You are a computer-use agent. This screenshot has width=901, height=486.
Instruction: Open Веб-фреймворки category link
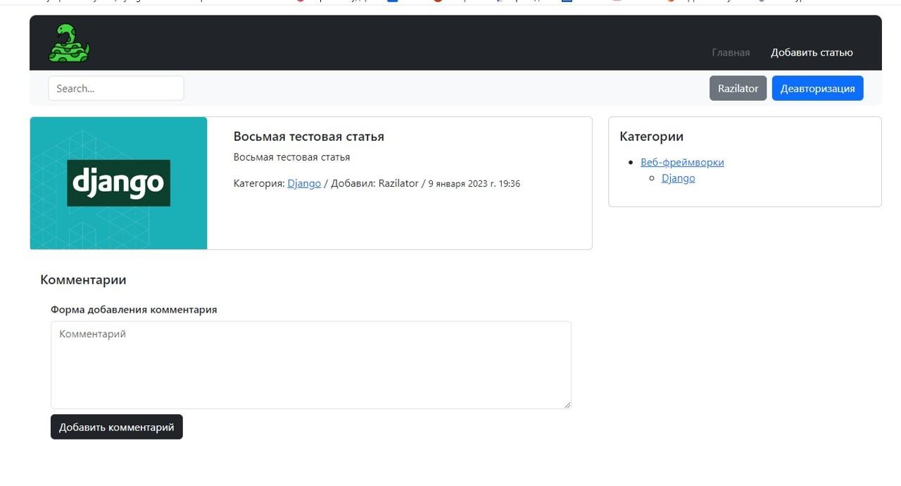682,162
